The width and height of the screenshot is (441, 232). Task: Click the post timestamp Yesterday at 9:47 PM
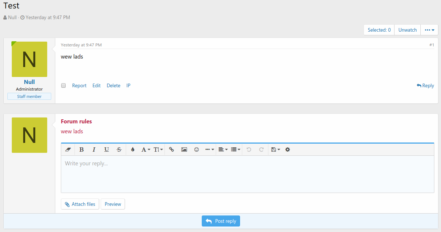pyautogui.click(x=81, y=45)
